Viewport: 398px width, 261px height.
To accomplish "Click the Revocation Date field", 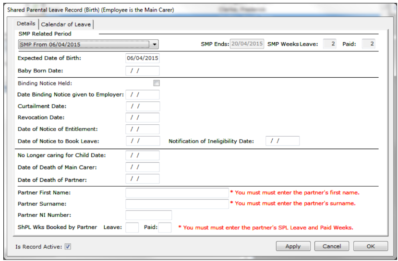I will click(143, 118).
